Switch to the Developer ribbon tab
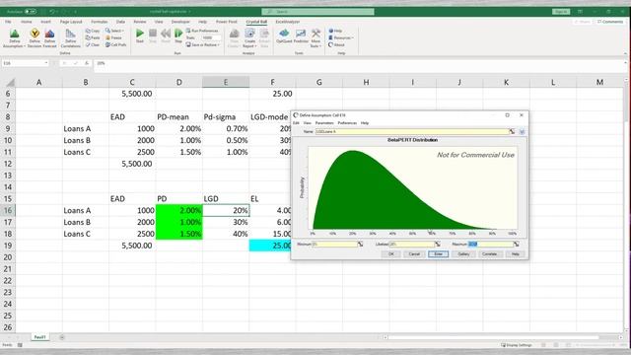Image resolution: width=631 pixels, height=355 pixels. coord(180,22)
